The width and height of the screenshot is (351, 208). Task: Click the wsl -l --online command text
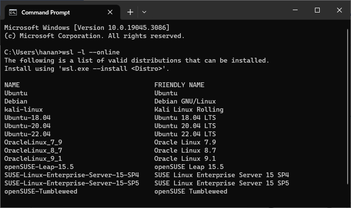pos(91,52)
